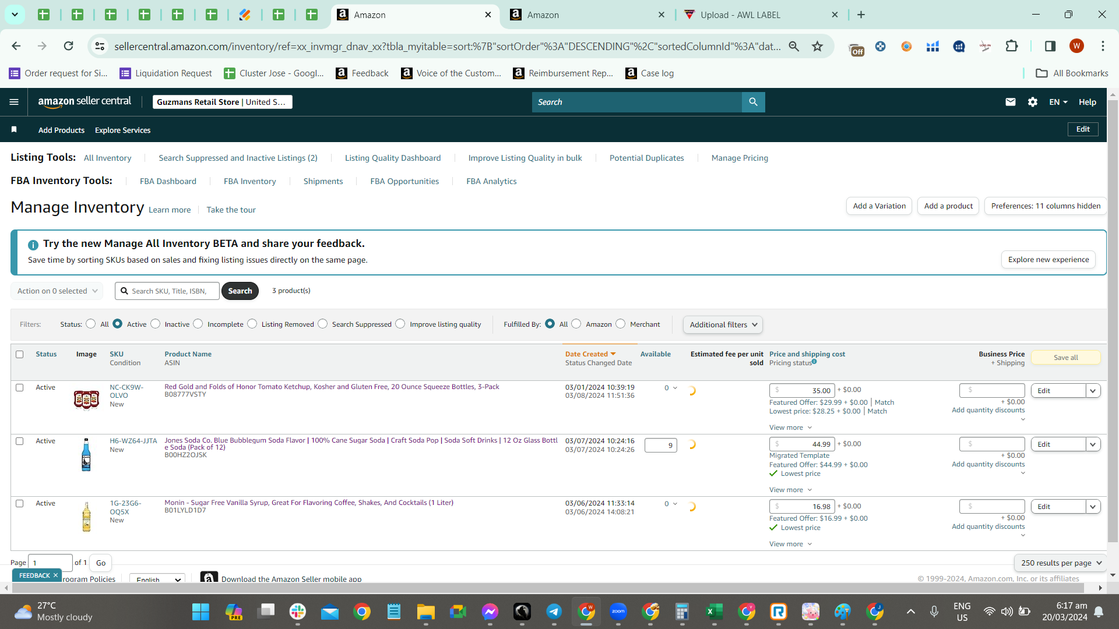Screen dimensions: 1119x629
Task: Open Preferences: 11 columns hidden
Action: point(1046,206)
